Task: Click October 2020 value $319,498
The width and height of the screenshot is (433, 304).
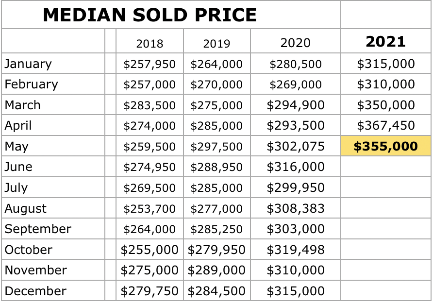Action: [295, 250]
